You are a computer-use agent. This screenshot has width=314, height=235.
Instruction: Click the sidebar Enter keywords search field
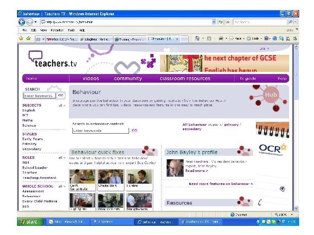pyautogui.click(x=39, y=96)
